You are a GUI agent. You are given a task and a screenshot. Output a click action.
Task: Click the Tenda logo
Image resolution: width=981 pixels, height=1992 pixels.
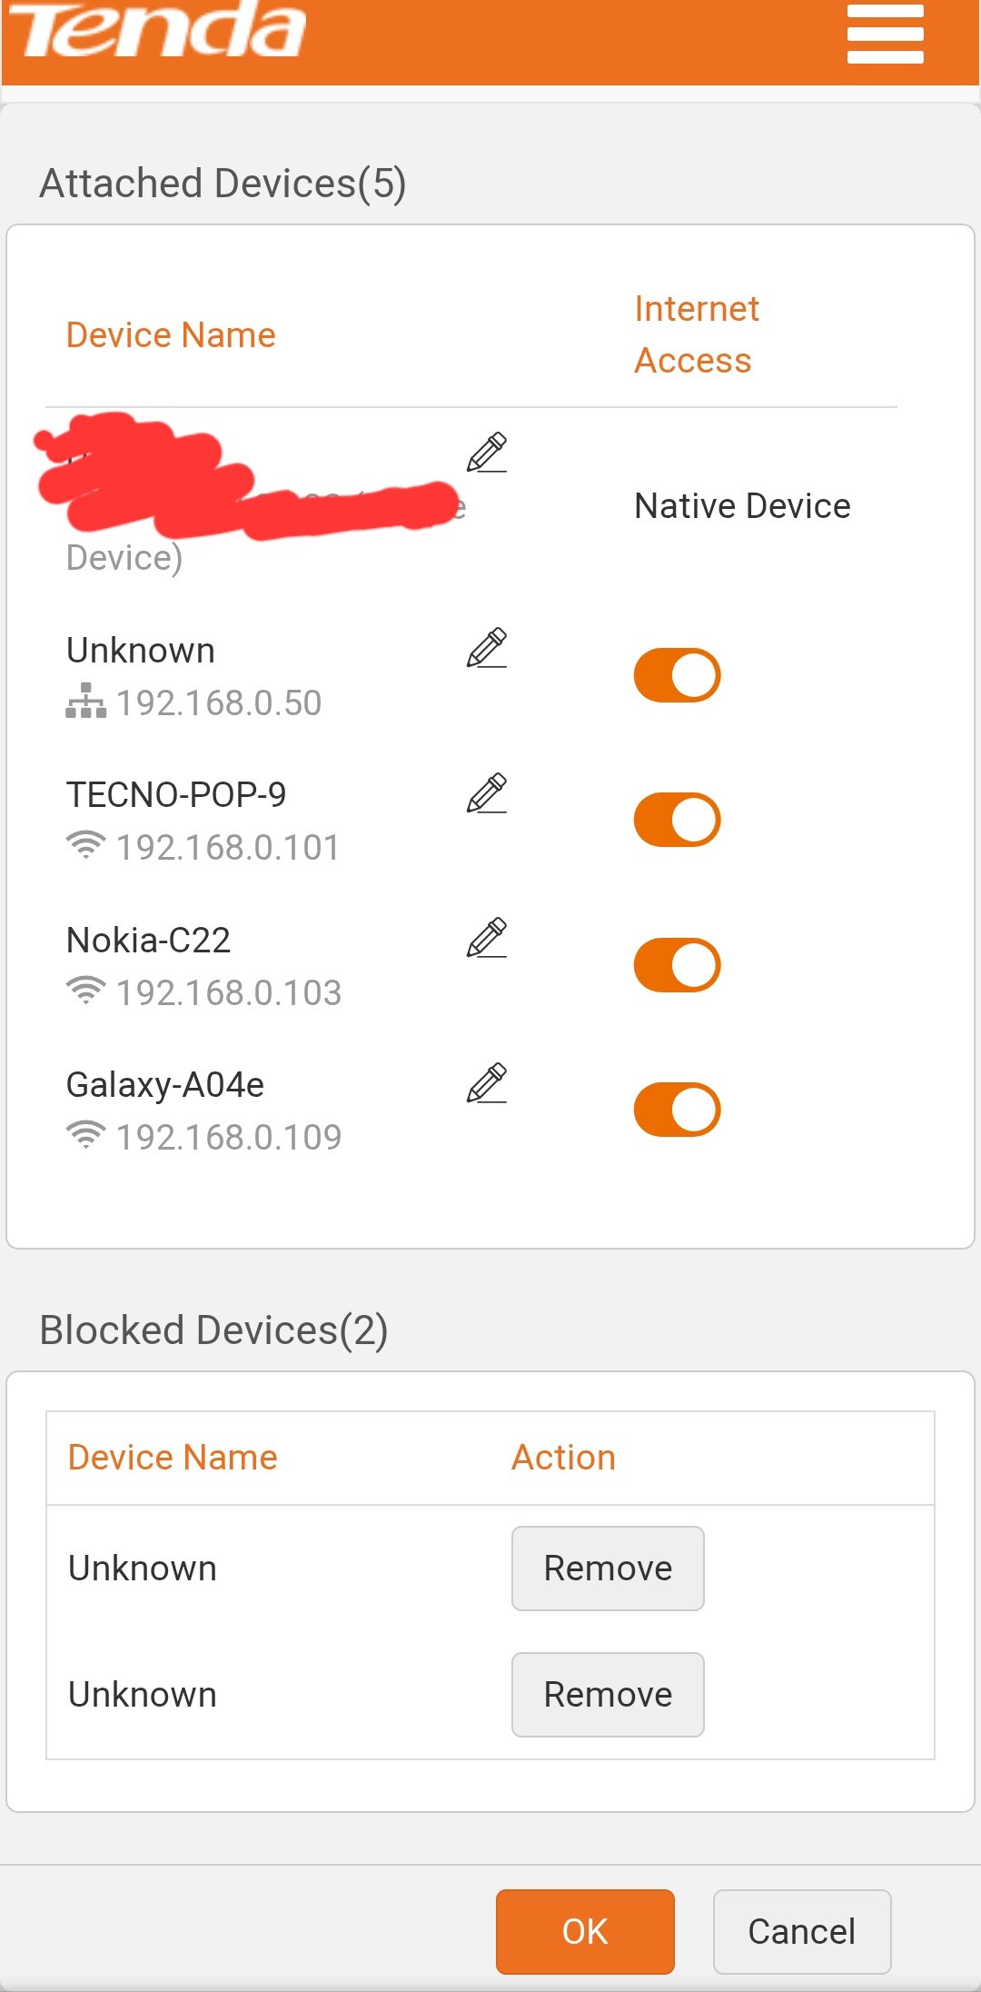point(157,29)
